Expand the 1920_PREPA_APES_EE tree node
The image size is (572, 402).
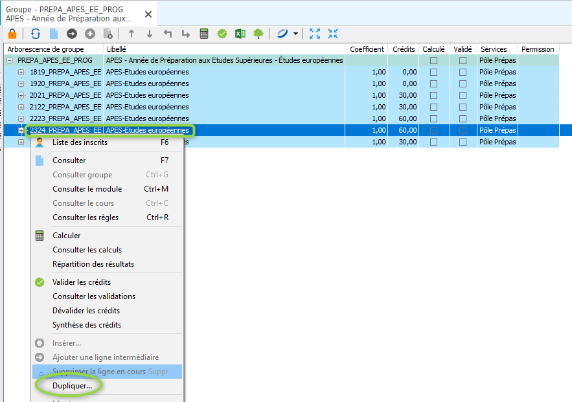point(21,84)
